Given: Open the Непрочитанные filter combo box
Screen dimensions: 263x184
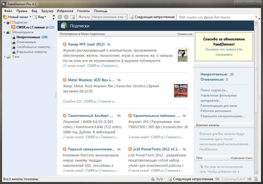Looking at the screenshot, I should [109, 17].
